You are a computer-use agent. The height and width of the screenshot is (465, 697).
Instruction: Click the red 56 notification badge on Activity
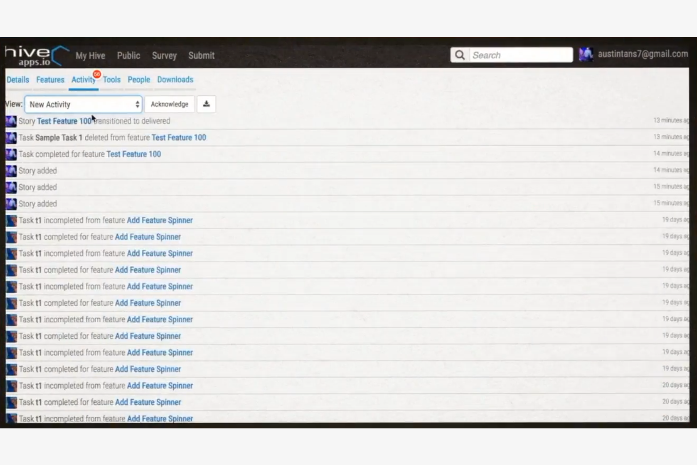pyautogui.click(x=97, y=73)
